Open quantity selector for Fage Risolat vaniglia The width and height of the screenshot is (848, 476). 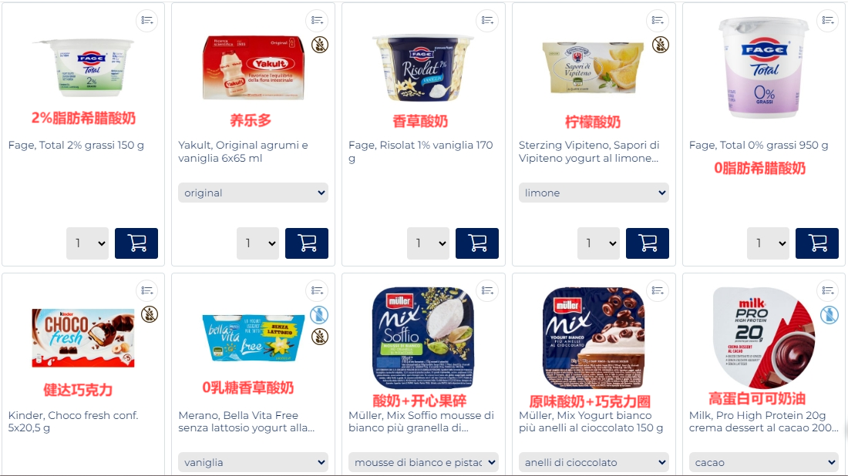429,243
